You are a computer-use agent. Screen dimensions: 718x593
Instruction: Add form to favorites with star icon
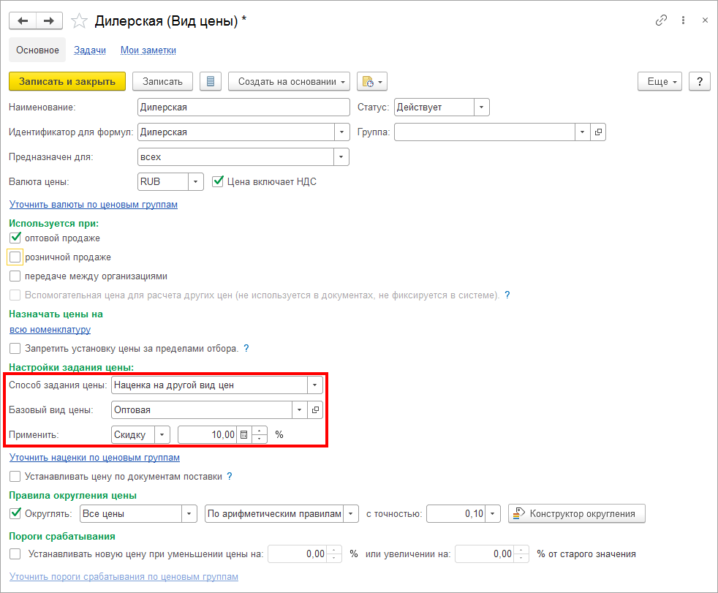(79, 21)
